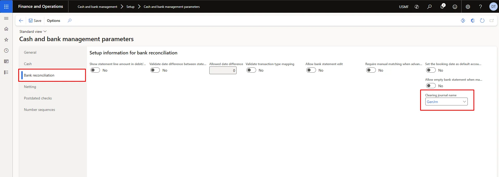Open the Options menu
The image size is (499, 177).
click(x=53, y=21)
